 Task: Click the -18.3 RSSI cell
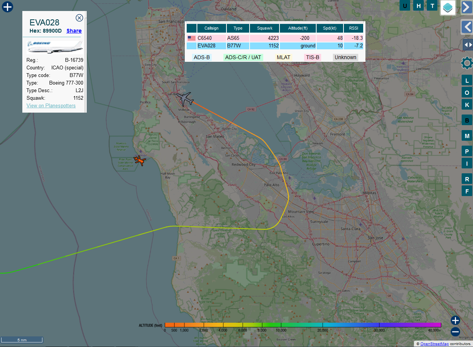[353, 38]
